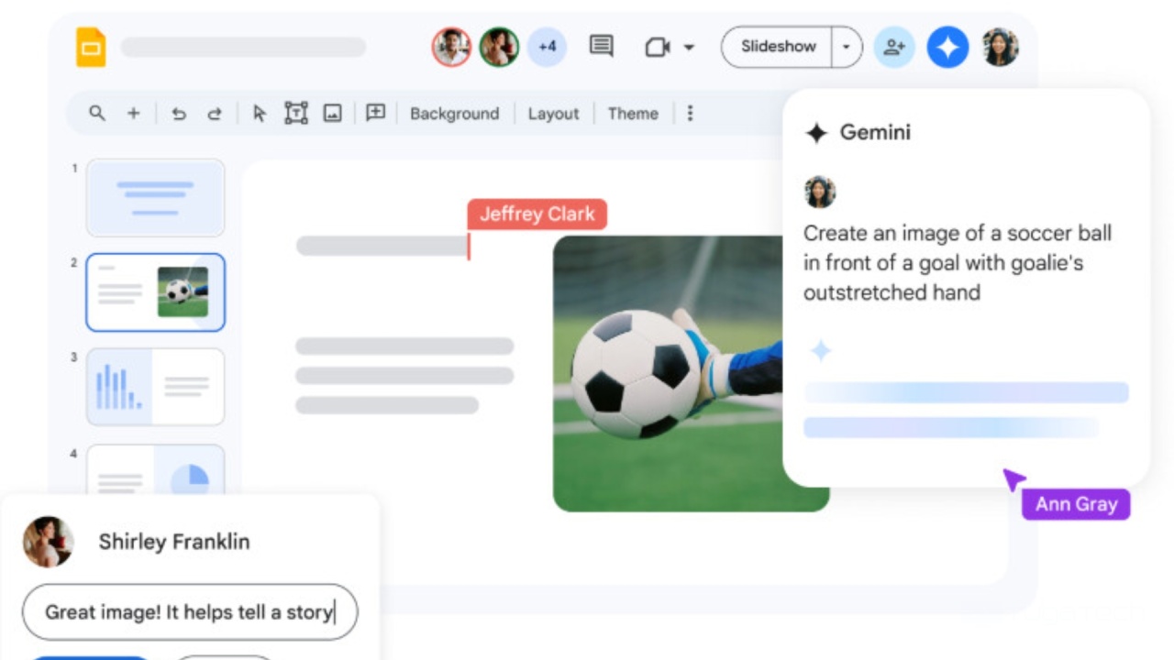Screen dimensions: 1174x660
Task: Open the Layout menu
Action: (553, 114)
